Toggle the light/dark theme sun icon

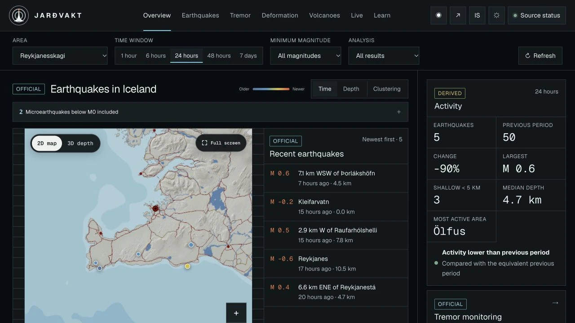coord(496,15)
